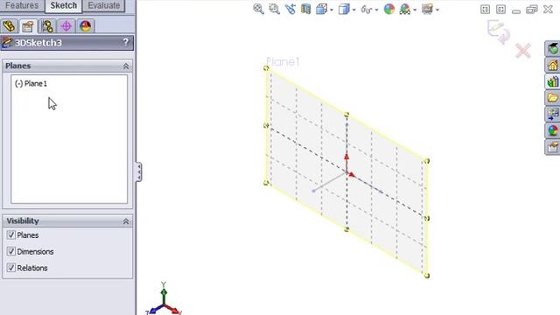The image size is (560, 315).
Task: Toggle the Relations visibility checkbox
Action: pos(11,268)
